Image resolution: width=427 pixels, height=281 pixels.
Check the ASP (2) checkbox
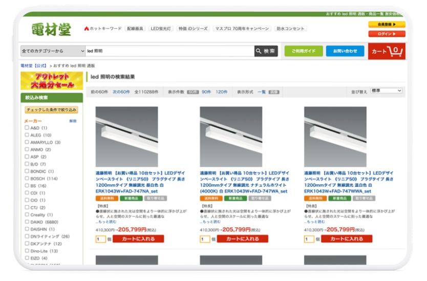(27, 157)
